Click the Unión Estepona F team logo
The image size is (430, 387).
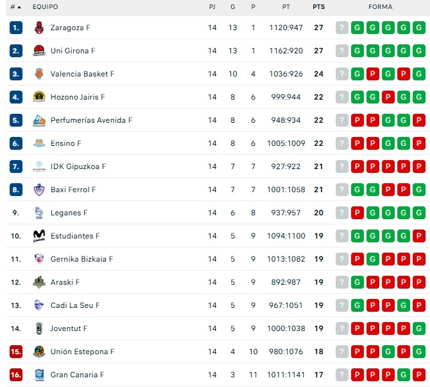point(39,352)
